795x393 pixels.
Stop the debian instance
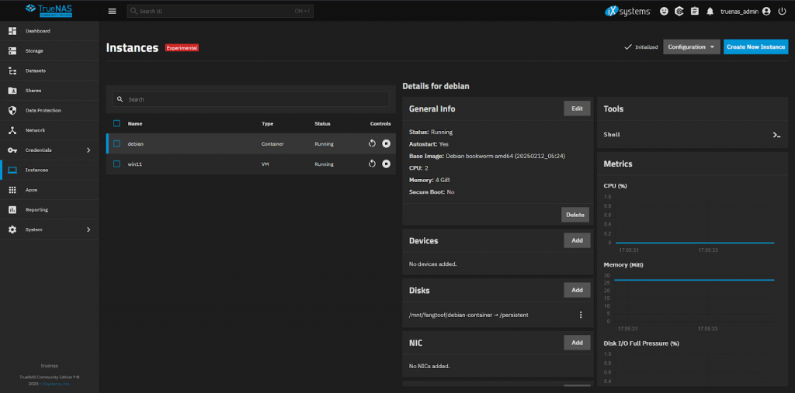[387, 144]
